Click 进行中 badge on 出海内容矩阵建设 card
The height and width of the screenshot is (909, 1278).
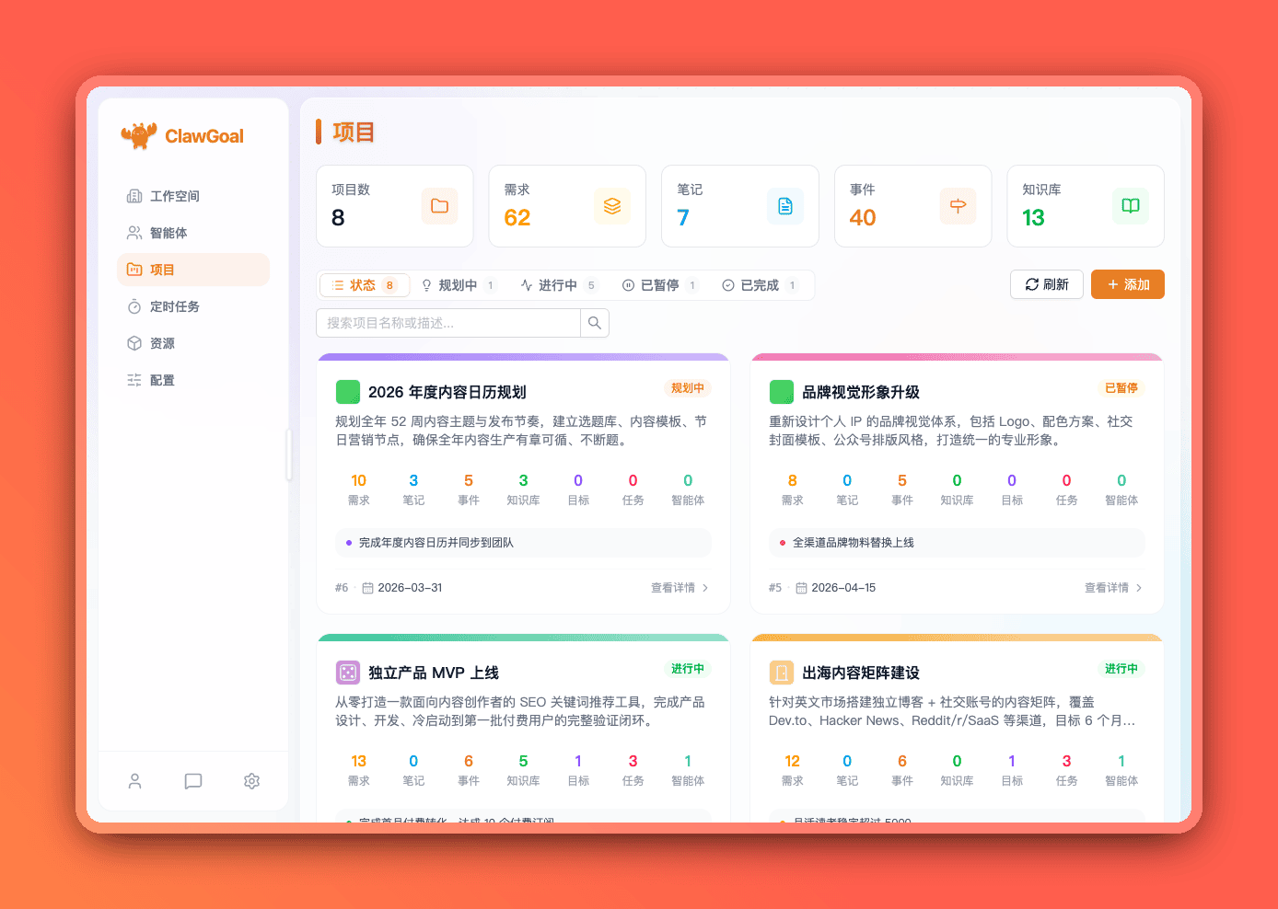point(1121,669)
